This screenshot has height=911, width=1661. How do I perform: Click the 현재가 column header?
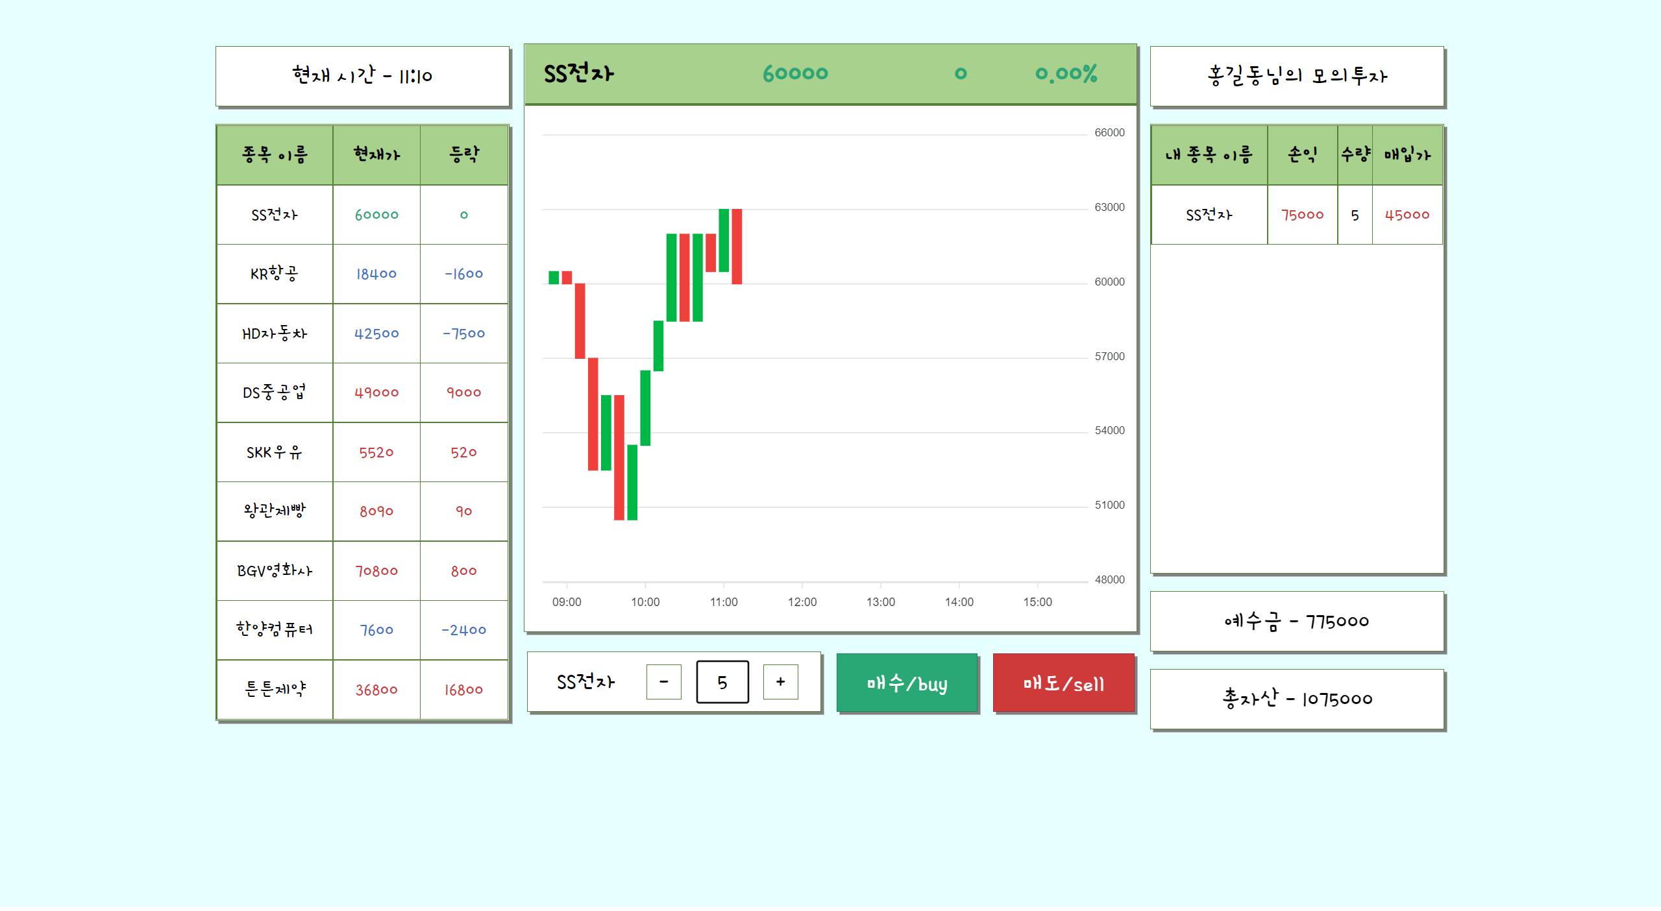coord(376,154)
